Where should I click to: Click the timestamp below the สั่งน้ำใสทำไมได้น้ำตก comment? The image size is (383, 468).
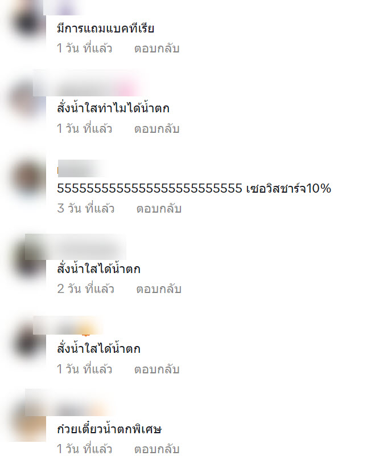tap(85, 129)
